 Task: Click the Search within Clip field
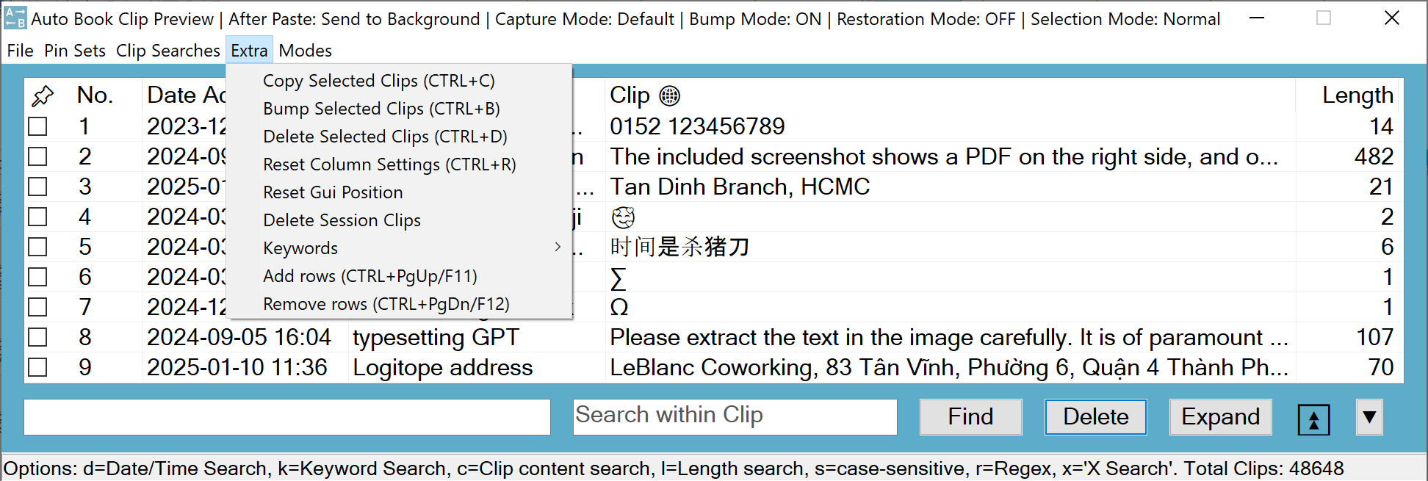tap(735, 416)
